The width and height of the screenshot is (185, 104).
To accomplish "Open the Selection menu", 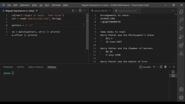I will point(25,5).
